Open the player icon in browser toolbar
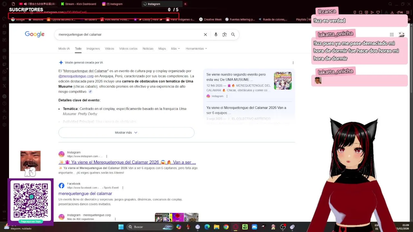 (x=372, y=12)
